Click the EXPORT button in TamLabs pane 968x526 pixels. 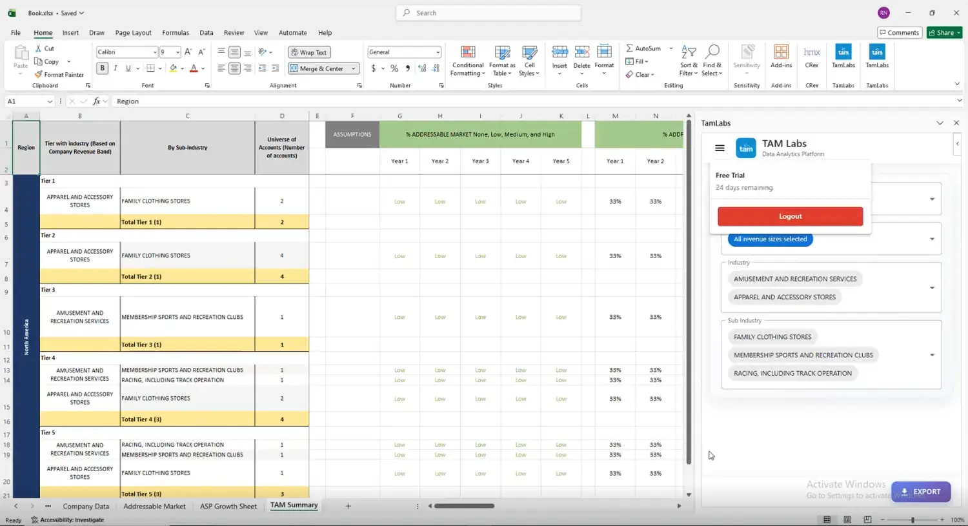(921, 492)
